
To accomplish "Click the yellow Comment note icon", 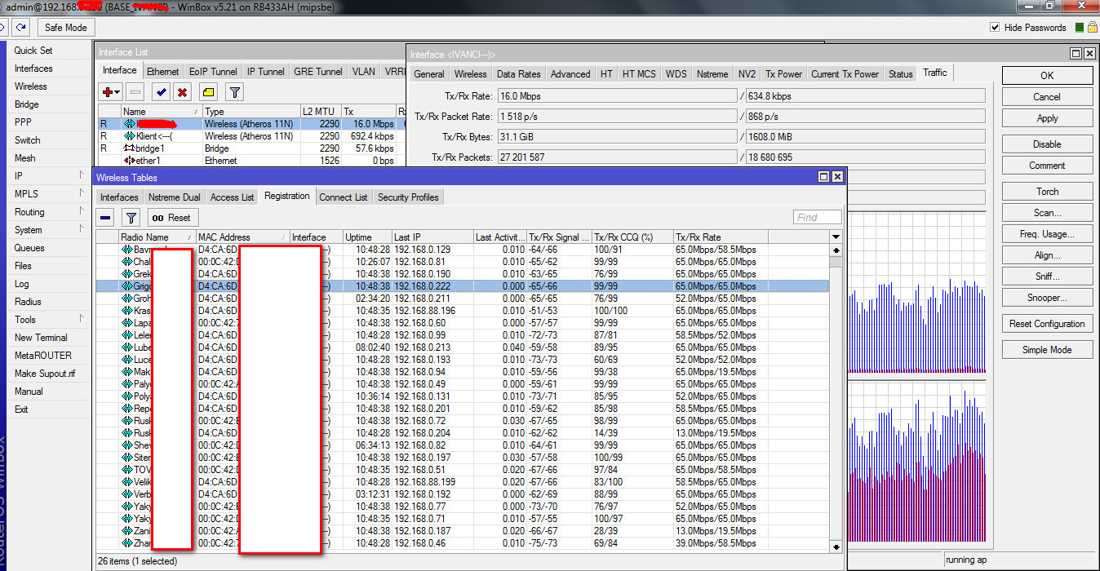I will [209, 93].
